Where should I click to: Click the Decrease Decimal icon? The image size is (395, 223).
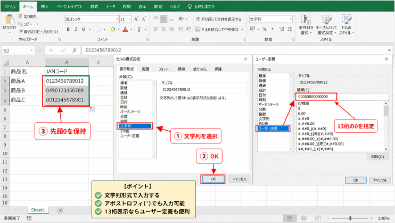(290, 29)
